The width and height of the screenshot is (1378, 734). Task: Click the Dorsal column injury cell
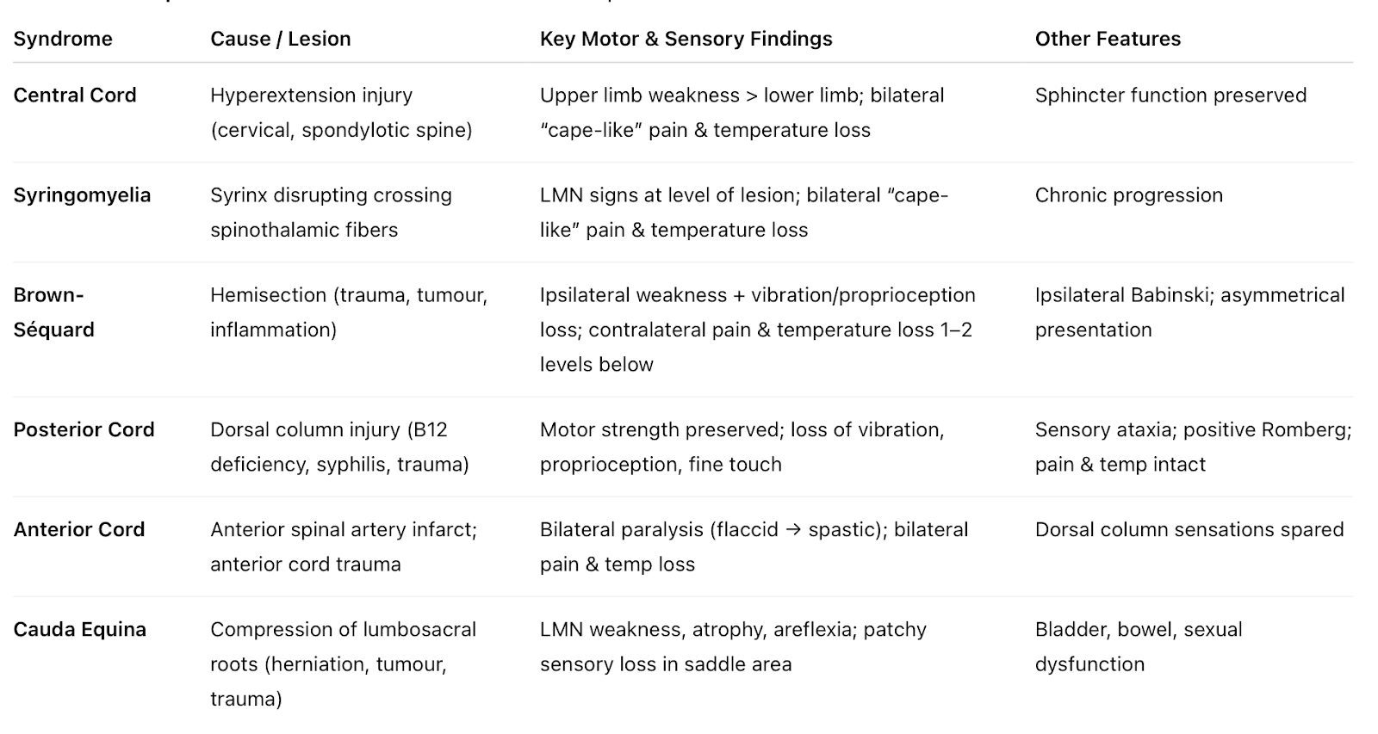(x=339, y=447)
